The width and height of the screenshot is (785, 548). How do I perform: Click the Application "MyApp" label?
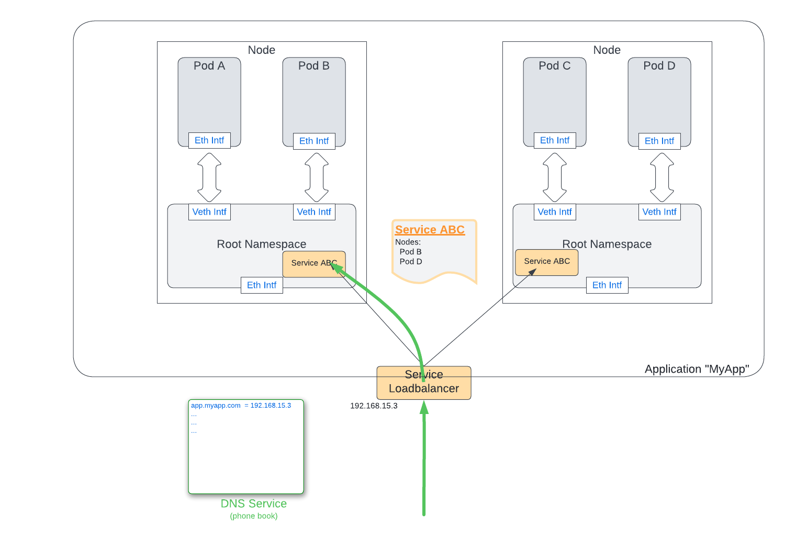pyautogui.click(x=697, y=369)
